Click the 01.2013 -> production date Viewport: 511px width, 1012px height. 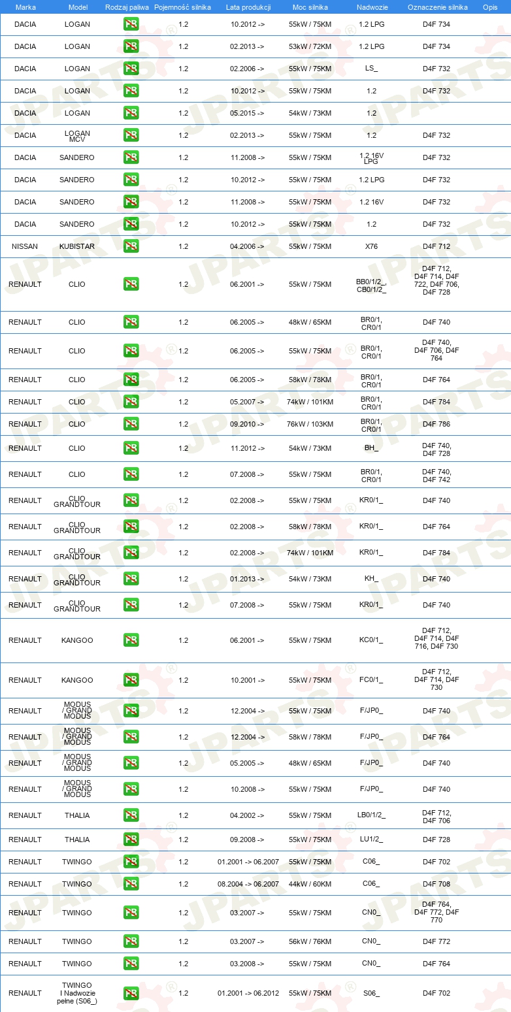coord(247,579)
